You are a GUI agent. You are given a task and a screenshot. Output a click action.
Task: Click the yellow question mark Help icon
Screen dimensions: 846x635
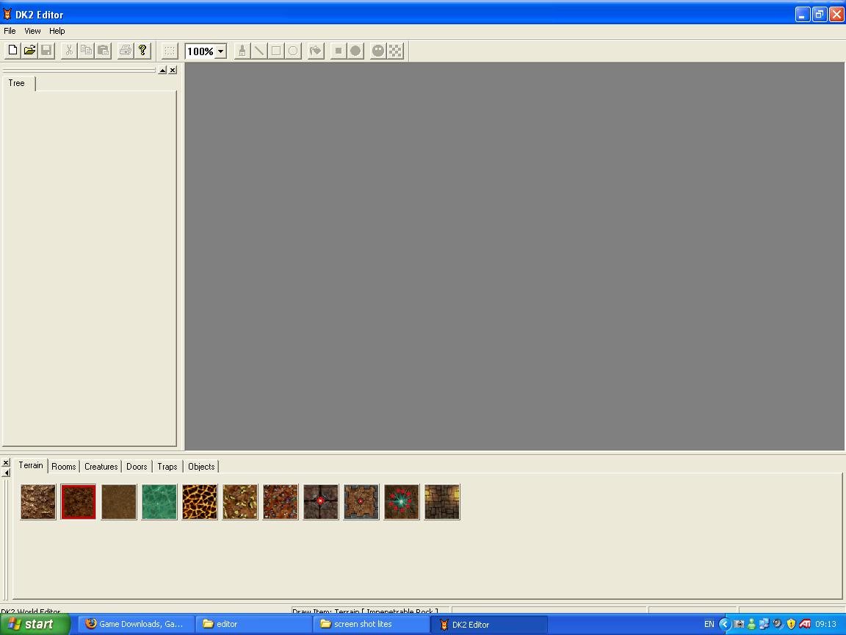(142, 51)
